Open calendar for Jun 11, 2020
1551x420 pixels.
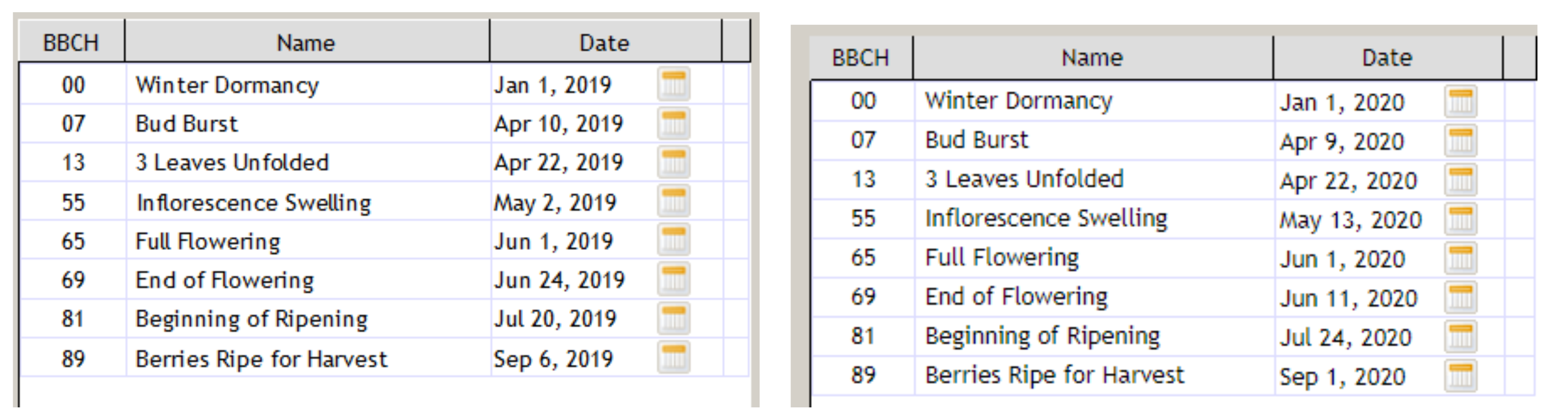[x=1460, y=297]
